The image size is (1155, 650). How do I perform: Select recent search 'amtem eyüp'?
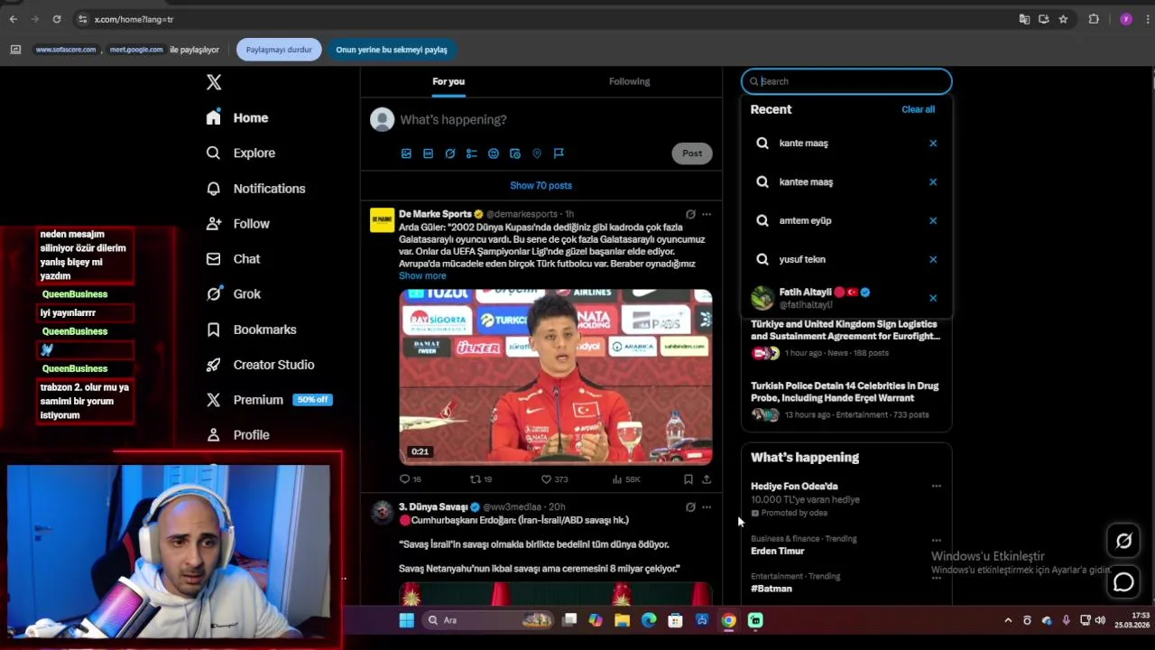coord(846,220)
